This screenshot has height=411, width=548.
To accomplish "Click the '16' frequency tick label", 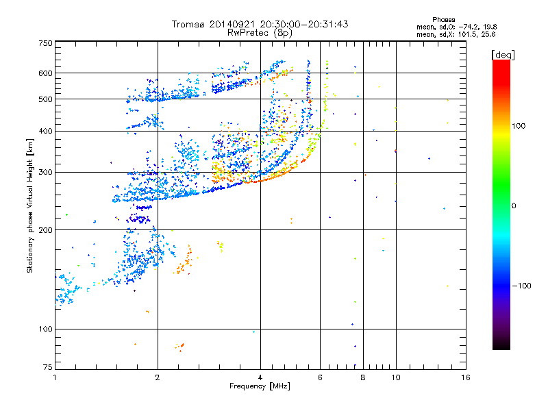I will [x=466, y=377].
